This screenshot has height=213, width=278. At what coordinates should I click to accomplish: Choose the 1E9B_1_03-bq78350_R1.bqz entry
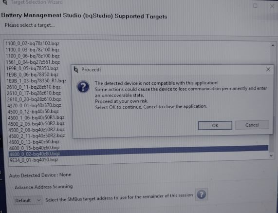(37, 81)
